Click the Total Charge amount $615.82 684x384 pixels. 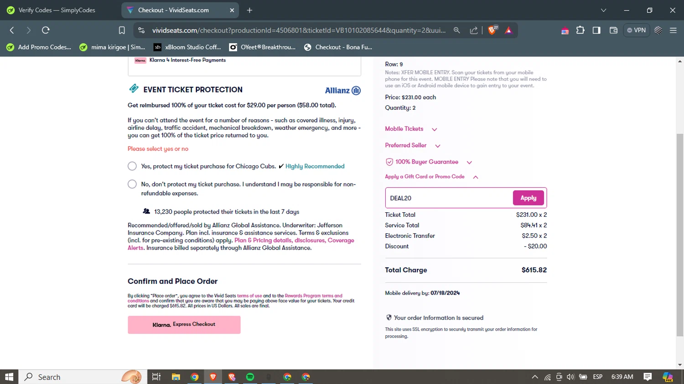(534, 270)
